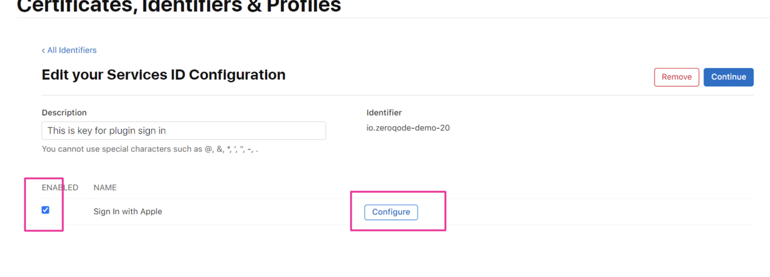Go back to All Identifiers

pyautogui.click(x=72, y=50)
